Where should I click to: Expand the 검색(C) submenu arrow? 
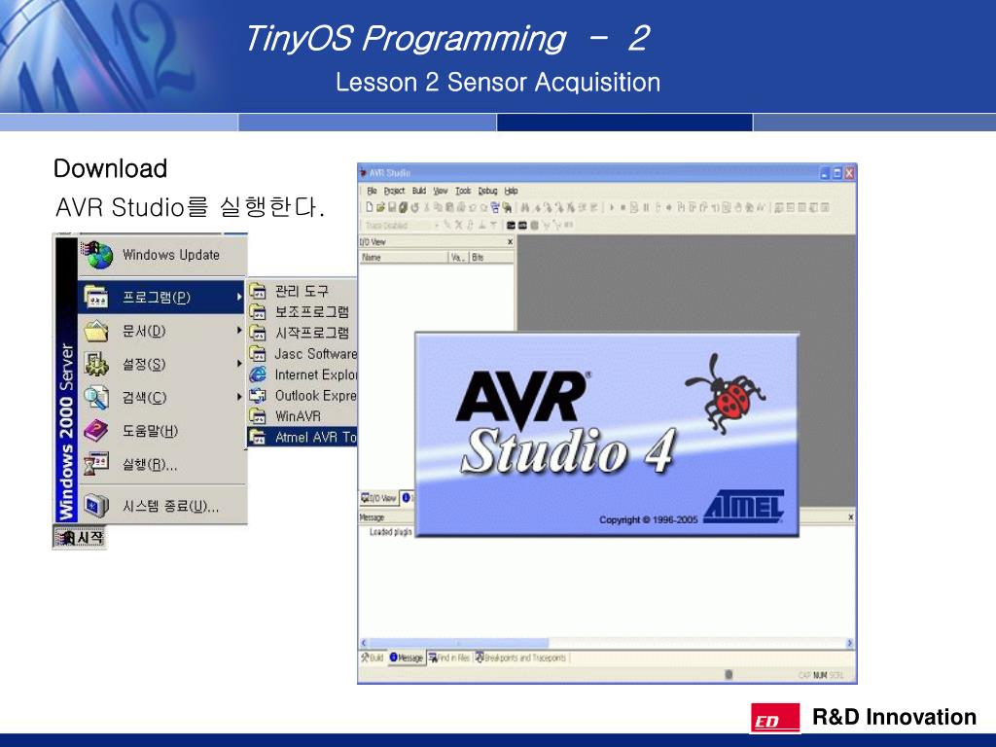tap(239, 397)
